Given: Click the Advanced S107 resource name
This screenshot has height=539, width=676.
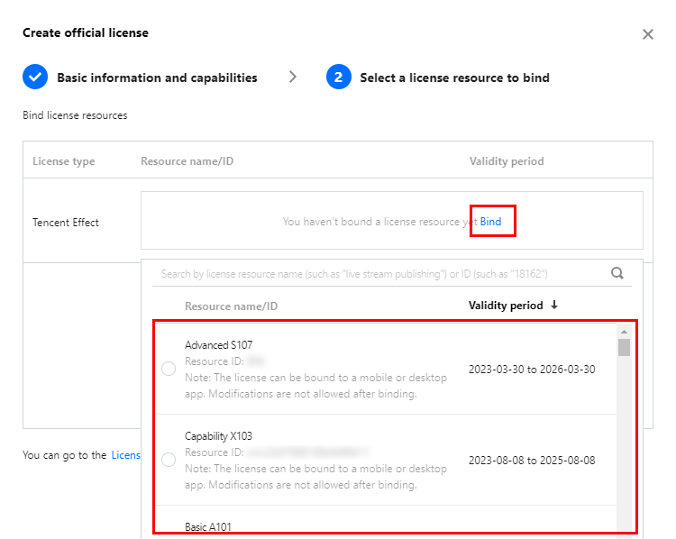Looking at the screenshot, I should click(x=219, y=345).
